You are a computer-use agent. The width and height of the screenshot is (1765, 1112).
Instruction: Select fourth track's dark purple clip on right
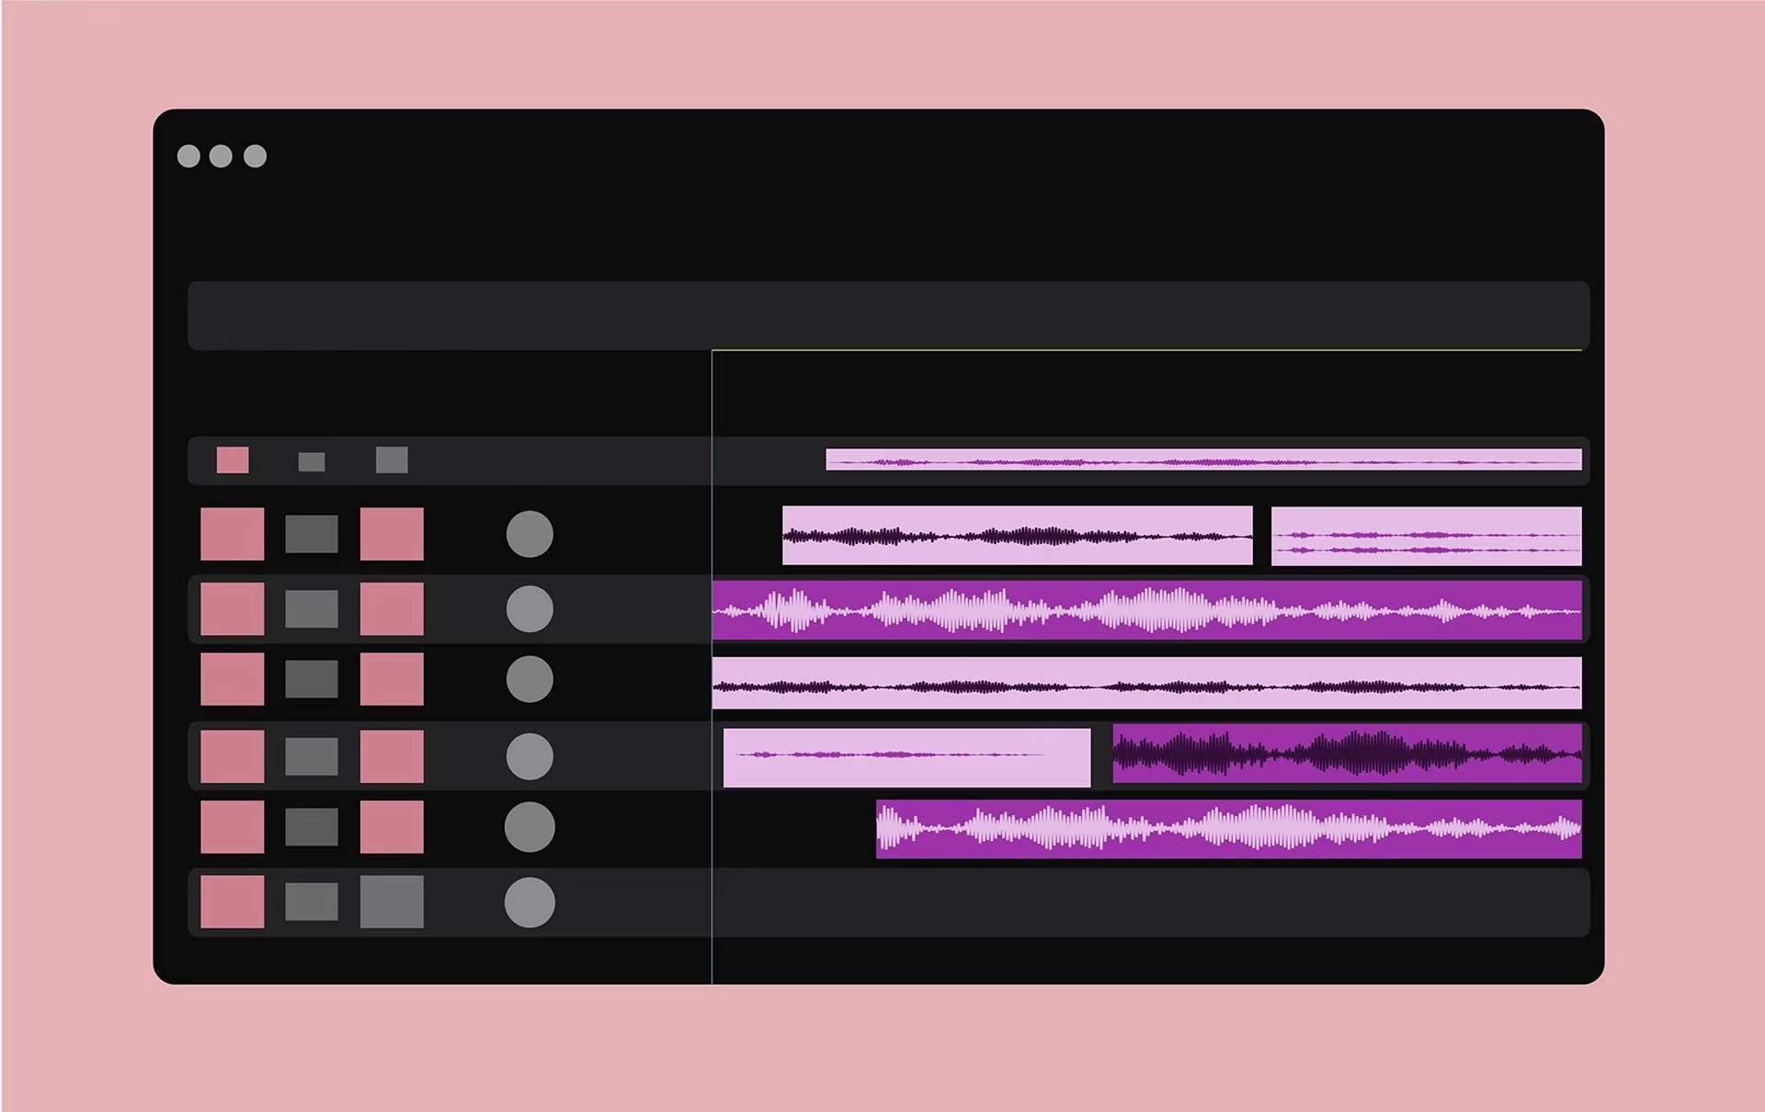click(1347, 754)
